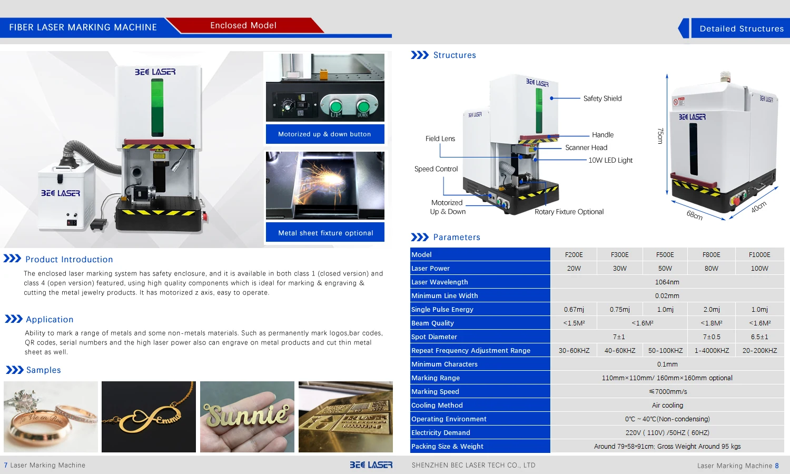Click the BEC LASER logo in footer
Screen dimensions: 790x474
[371, 465]
